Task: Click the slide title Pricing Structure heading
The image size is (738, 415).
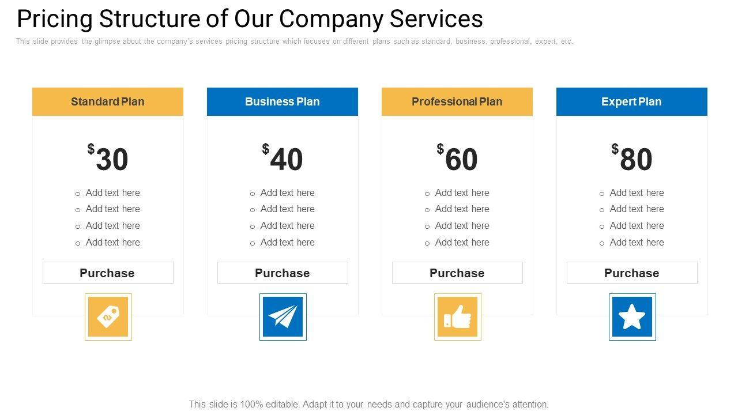Action: (x=250, y=19)
